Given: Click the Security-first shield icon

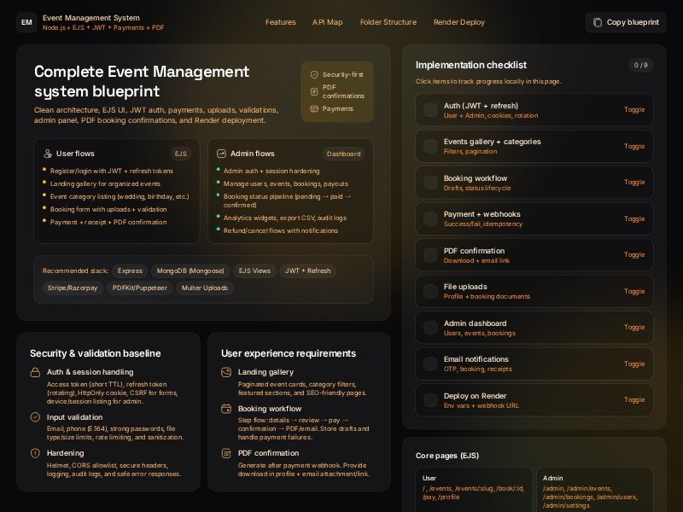Looking at the screenshot, I should (314, 75).
